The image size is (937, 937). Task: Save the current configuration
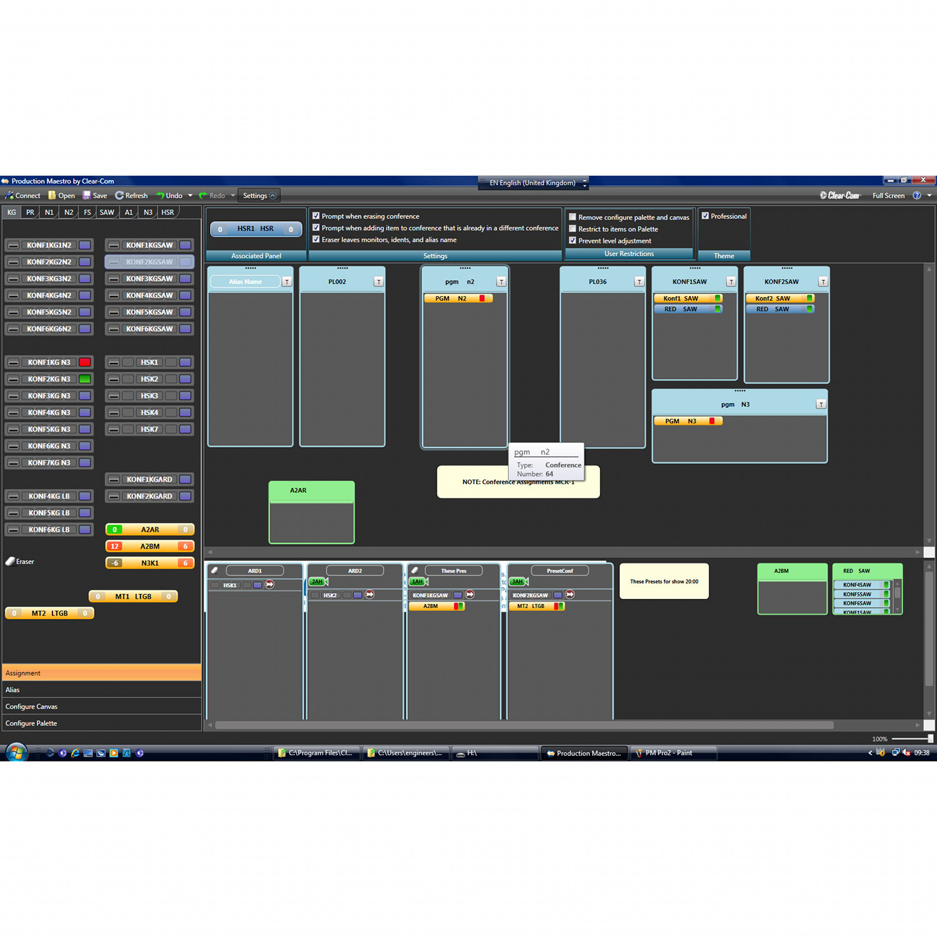(x=94, y=196)
